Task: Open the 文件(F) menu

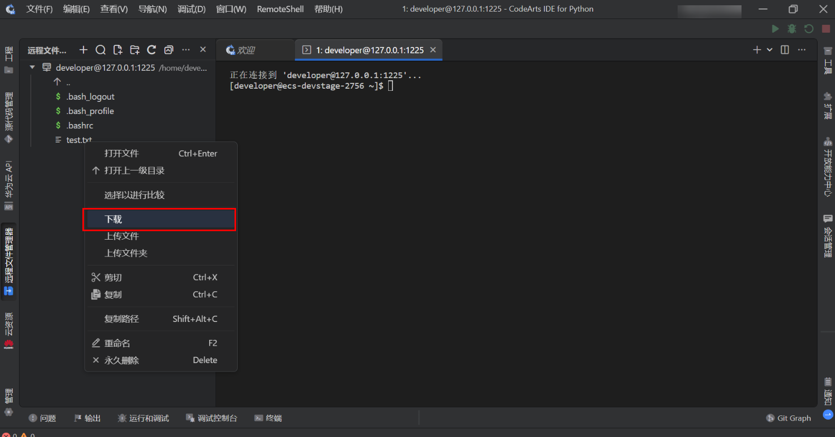Action: tap(40, 9)
